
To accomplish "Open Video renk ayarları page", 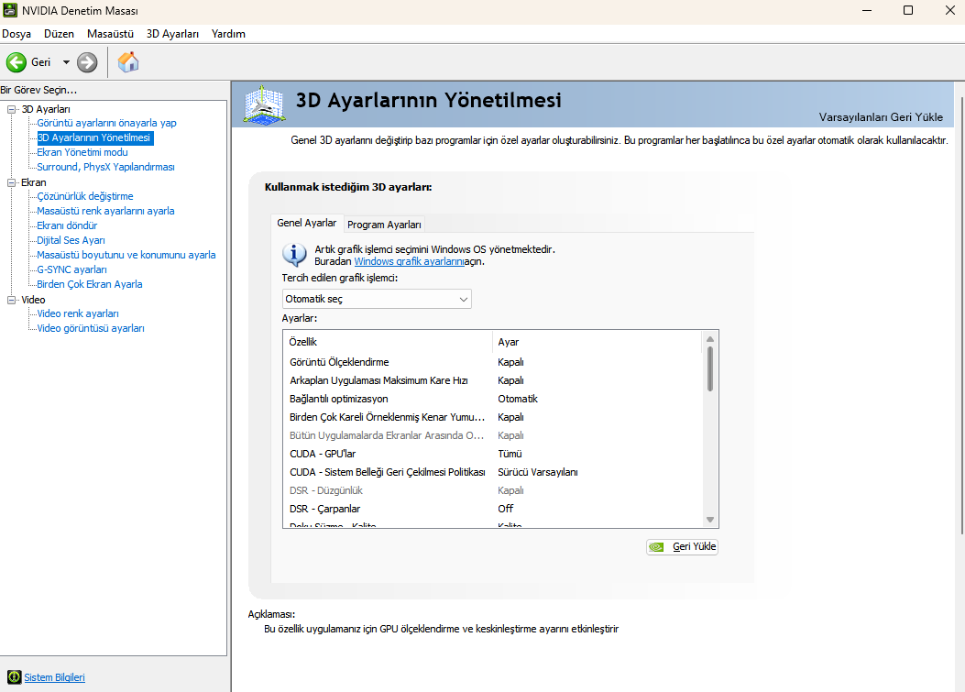I will coord(78,314).
